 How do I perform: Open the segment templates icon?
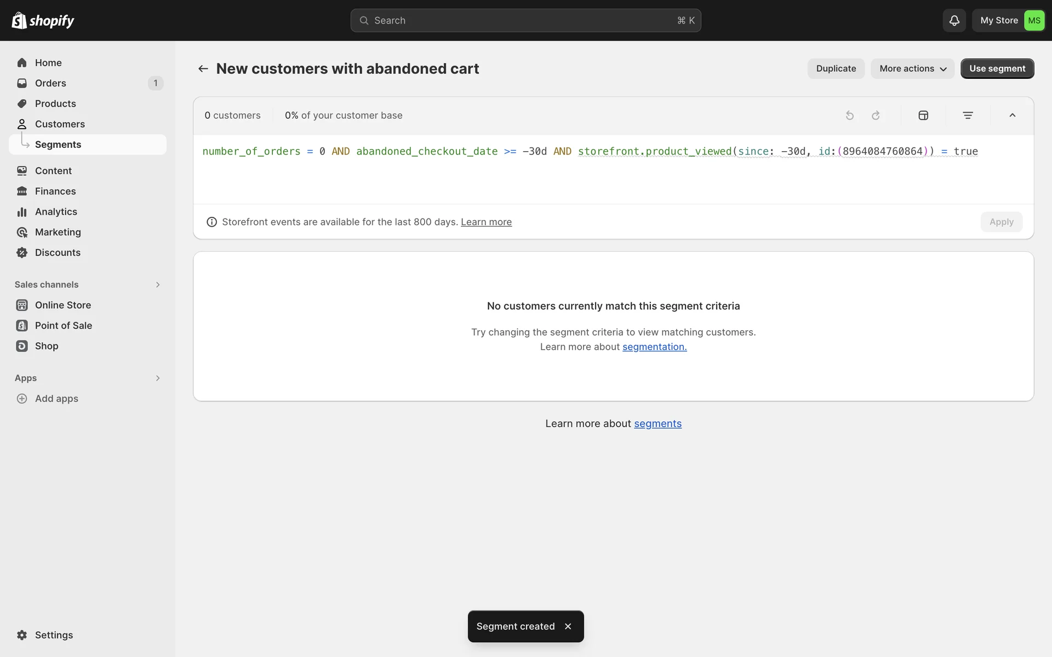pos(923,116)
